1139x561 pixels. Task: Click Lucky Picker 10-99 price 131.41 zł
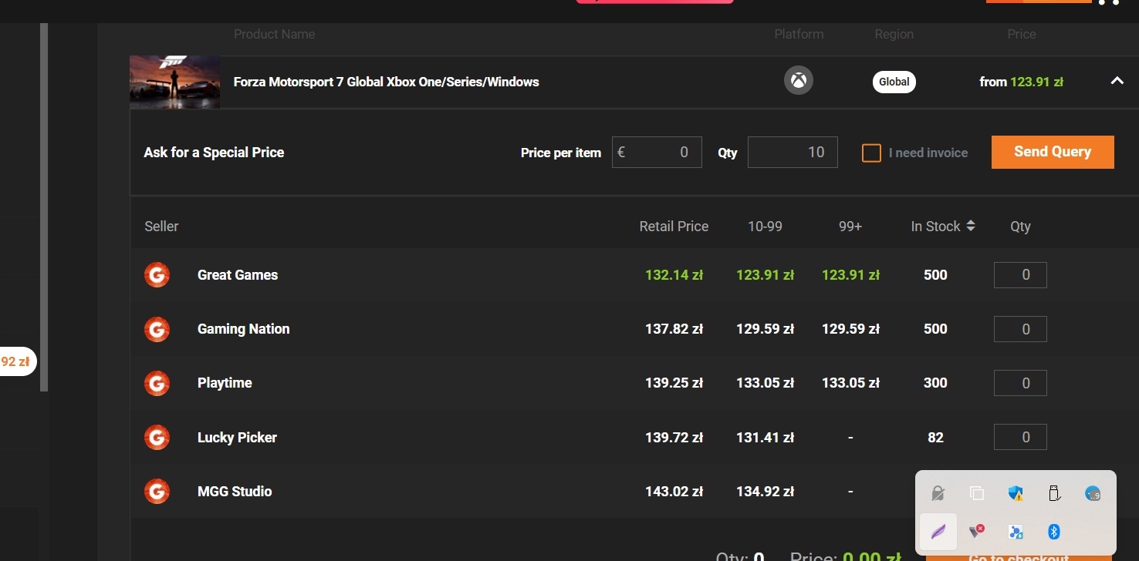(x=765, y=438)
